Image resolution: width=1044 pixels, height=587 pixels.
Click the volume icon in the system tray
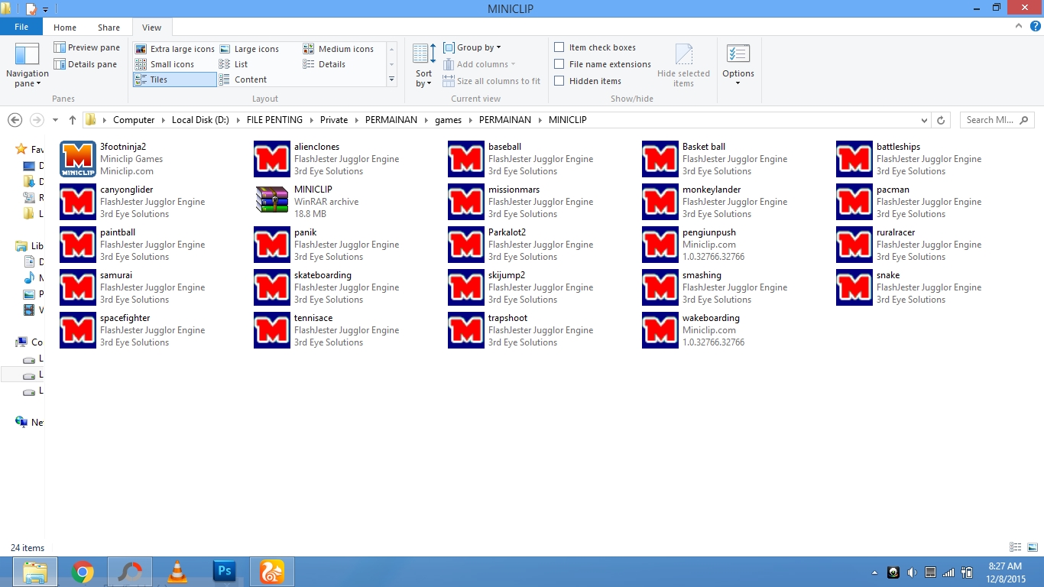click(x=912, y=572)
